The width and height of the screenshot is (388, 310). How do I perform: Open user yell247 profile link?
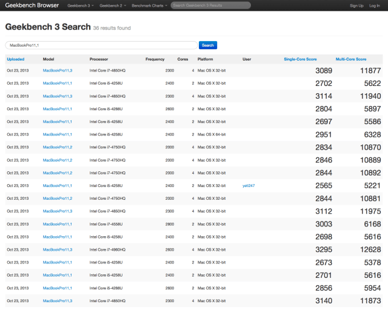point(249,186)
